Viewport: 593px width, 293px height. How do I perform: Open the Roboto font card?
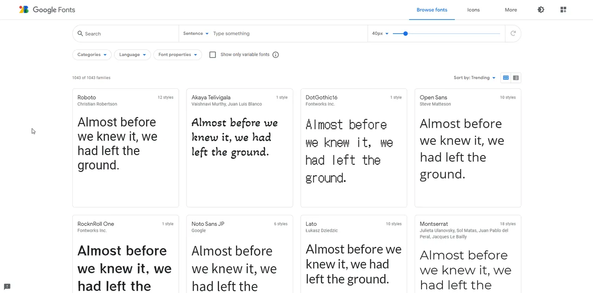(x=126, y=148)
